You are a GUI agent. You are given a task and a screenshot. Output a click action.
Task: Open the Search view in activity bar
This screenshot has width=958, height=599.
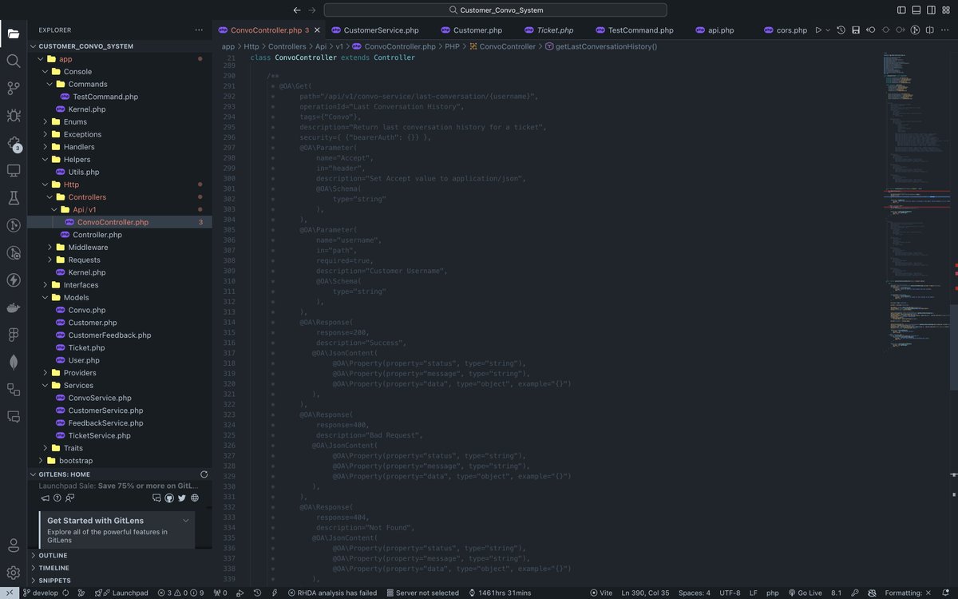click(13, 61)
